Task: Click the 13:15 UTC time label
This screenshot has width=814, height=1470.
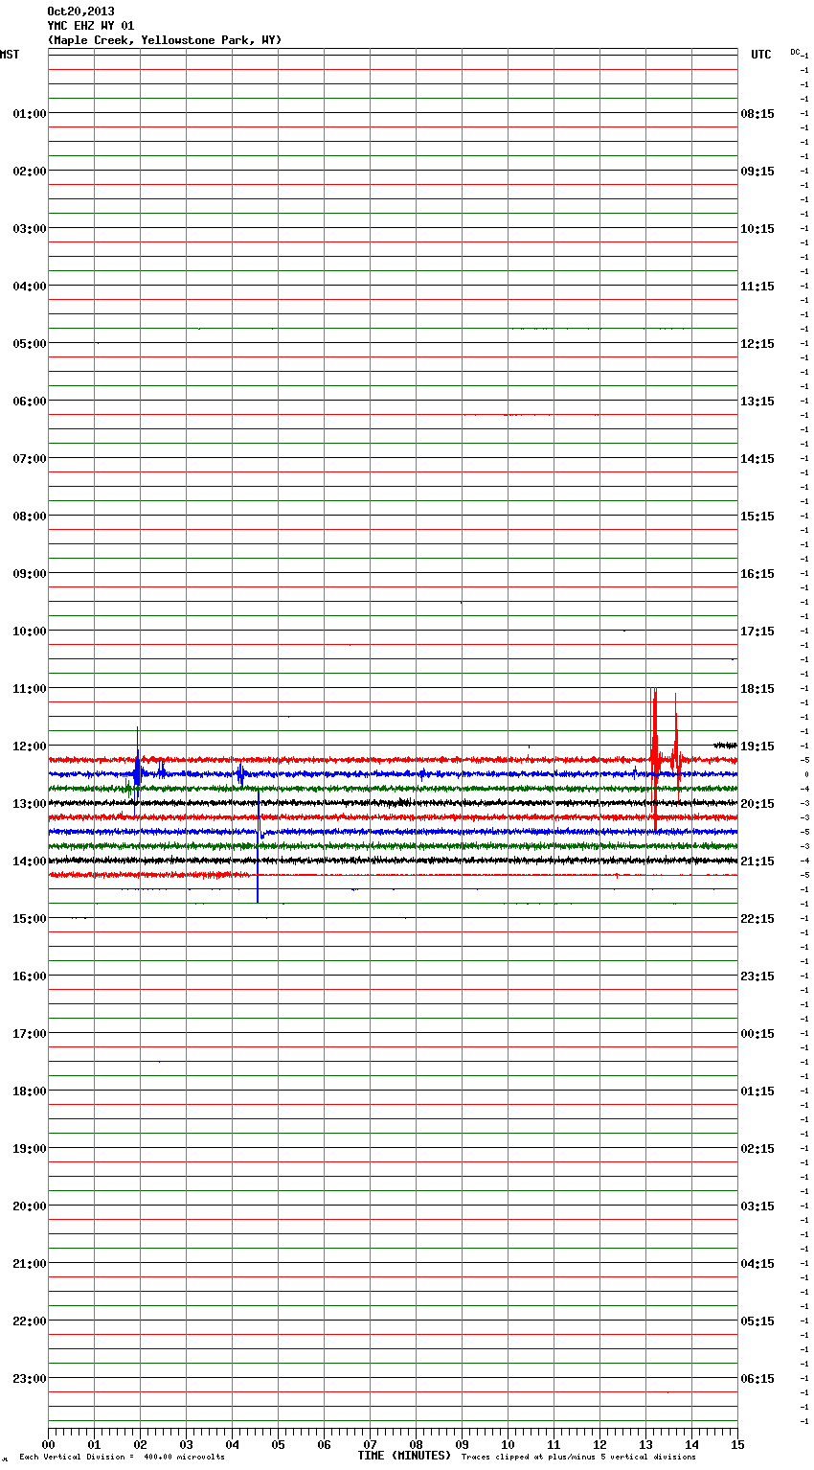Action: point(757,402)
